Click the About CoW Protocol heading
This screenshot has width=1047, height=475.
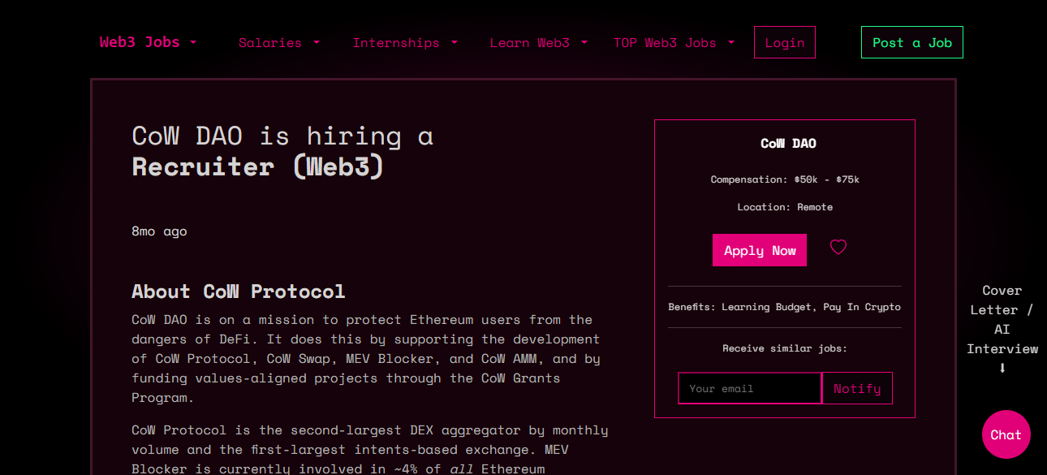239,291
